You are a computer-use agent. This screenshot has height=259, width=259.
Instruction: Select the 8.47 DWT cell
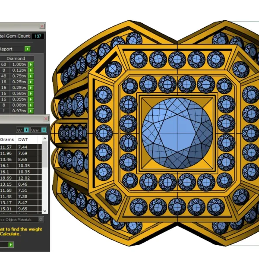click(x=27, y=203)
